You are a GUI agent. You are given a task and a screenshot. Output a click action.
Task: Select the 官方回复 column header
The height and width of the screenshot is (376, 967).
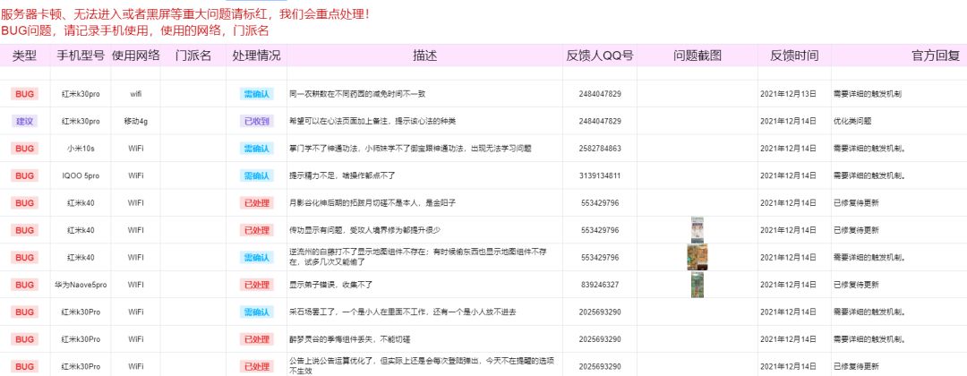tap(937, 56)
